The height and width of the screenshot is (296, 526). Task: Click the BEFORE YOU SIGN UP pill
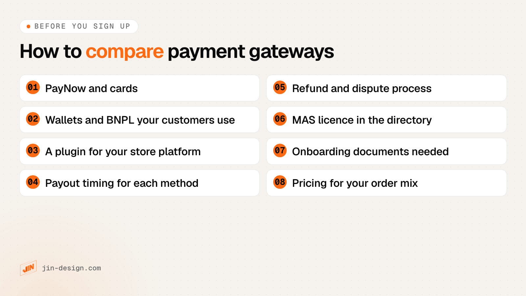point(79,26)
